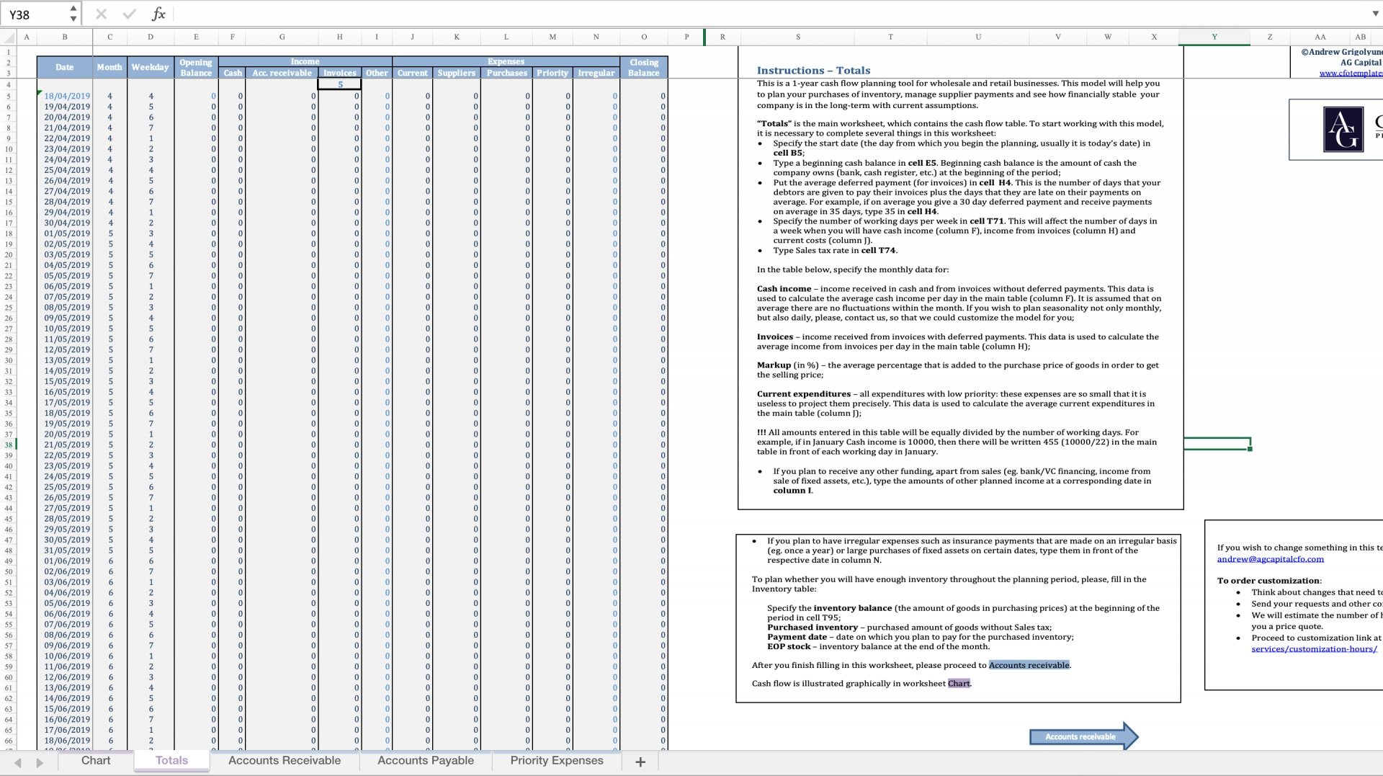The width and height of the screenshot is (1383, 776).
Task: Open the www.cfotemplate website link
Action: click(1351, 73)
